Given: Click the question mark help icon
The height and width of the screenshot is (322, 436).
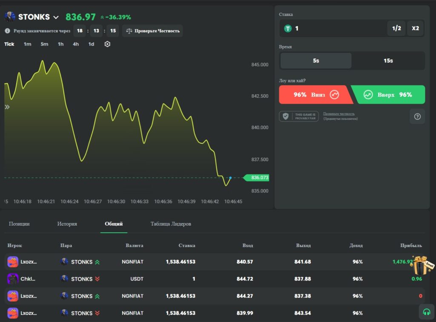Looking at the screenshot, I should (417, 116).
